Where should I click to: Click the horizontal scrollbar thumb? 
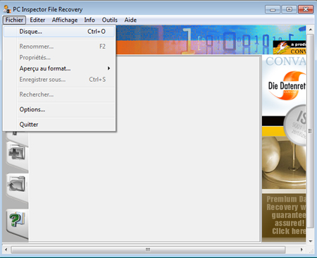[148, 250]
